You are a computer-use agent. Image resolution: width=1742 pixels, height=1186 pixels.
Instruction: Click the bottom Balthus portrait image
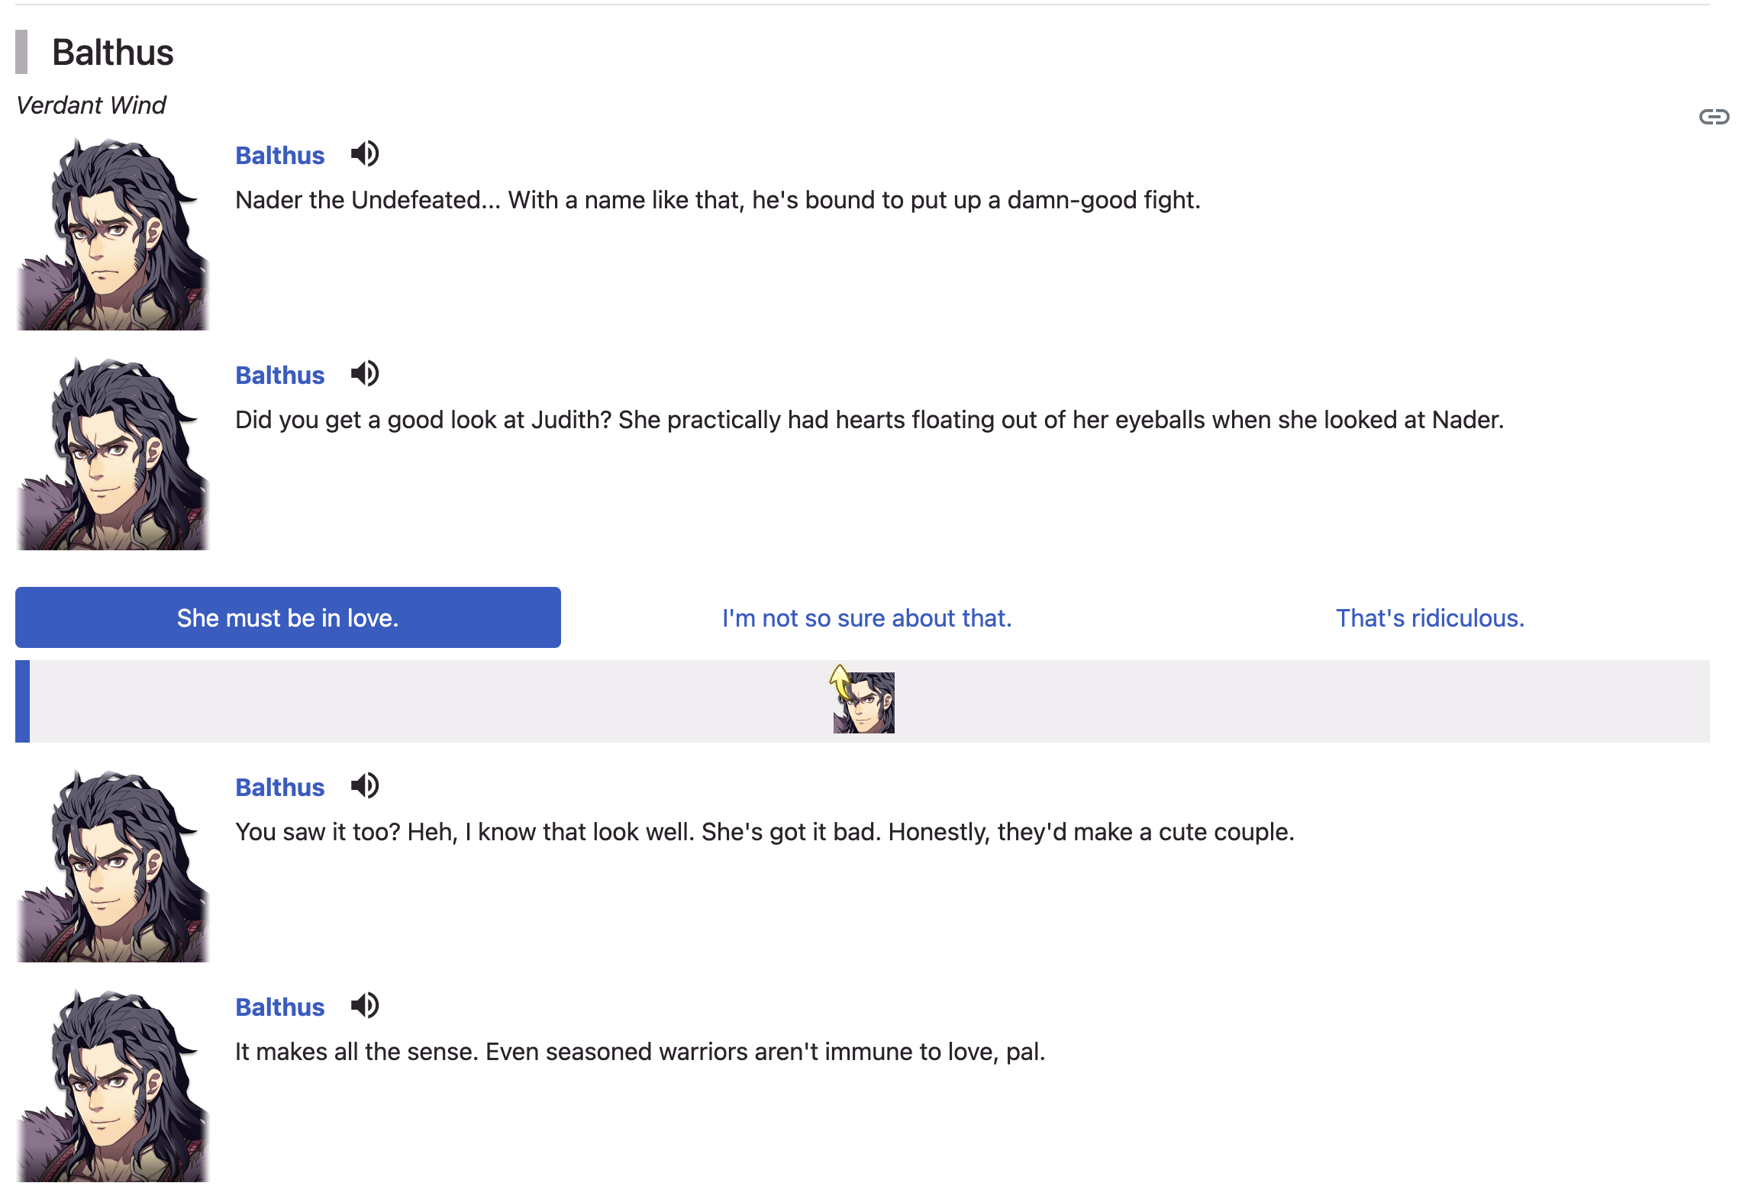tap(112, 1085)
